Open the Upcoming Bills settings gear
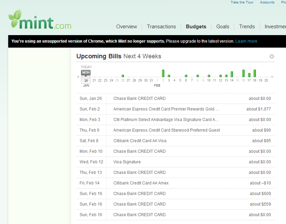Image resolution: width=286 pixels, height=224 pixels. coord(272,56)
